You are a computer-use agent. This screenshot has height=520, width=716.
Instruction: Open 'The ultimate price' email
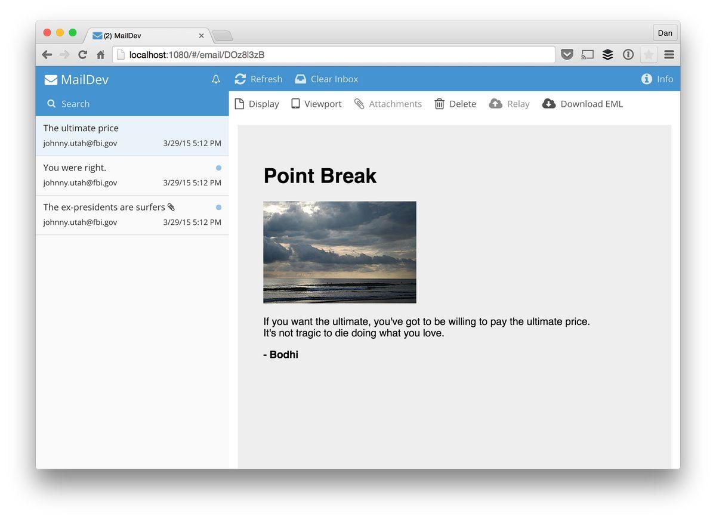pos(132,136)
